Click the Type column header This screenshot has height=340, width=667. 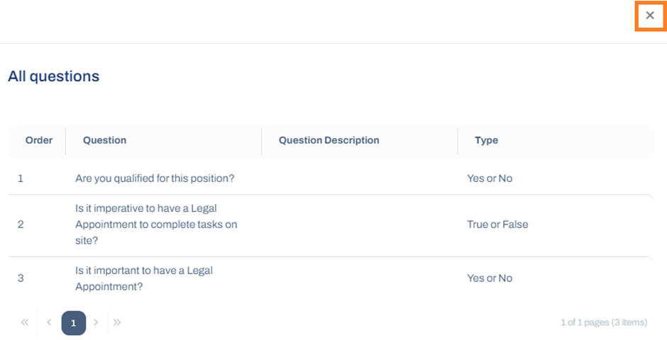(x=486, y=140)
